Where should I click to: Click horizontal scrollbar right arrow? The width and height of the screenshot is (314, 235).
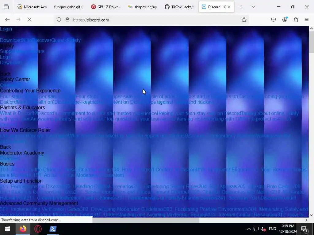306,220
